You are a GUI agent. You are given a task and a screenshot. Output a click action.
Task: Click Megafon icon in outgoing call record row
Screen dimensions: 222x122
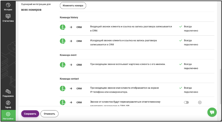pos(63,41)
